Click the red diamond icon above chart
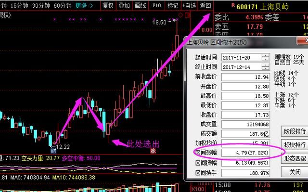The width and height of the screenshot is (308, 192). click(180, 15)
